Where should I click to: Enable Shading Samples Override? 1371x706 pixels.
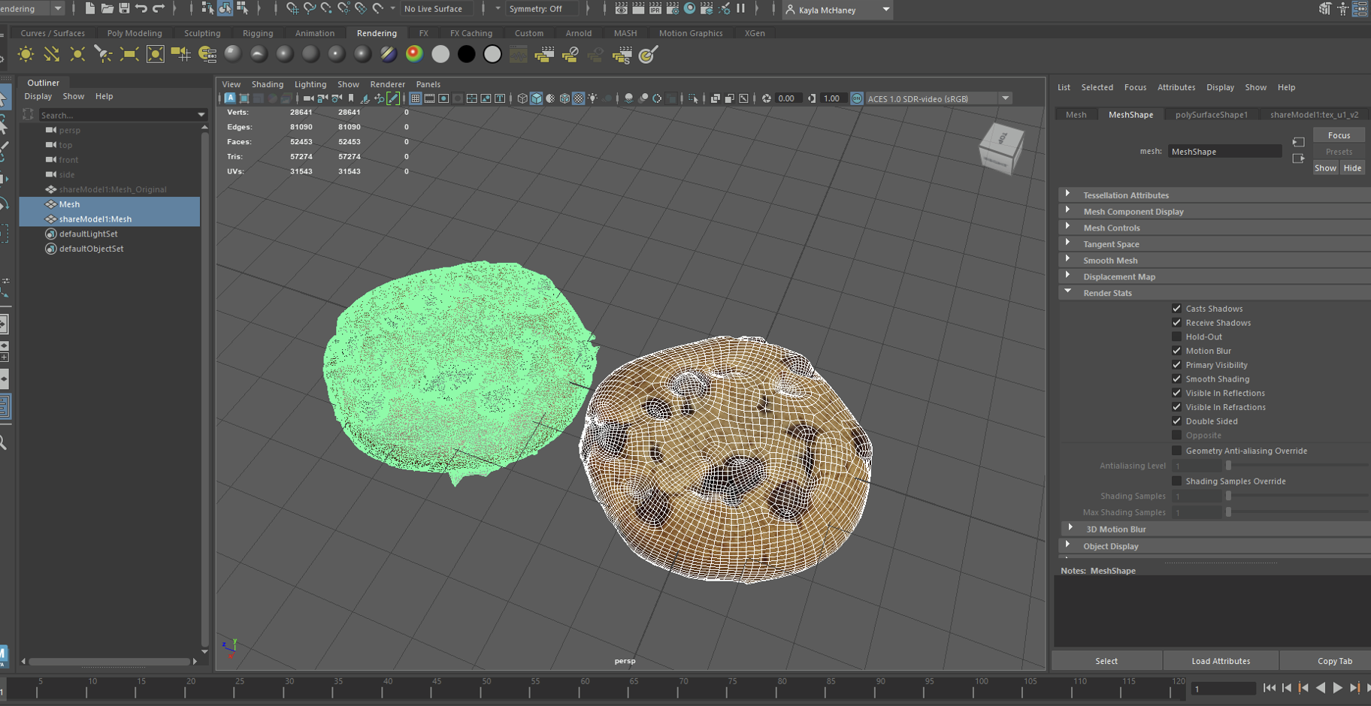point(1177,481)
